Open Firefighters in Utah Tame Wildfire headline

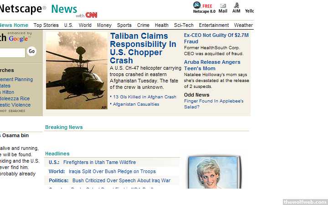100,162
